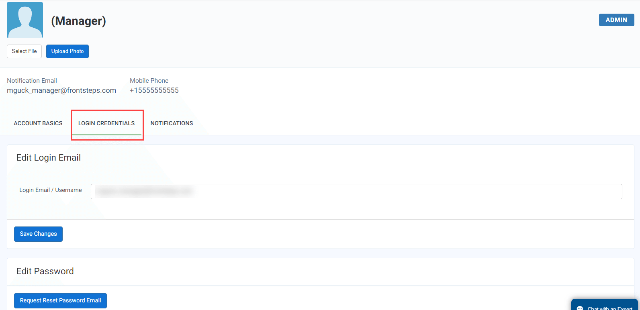The image size is (640, 310).
Task: Click the mobile phone number +15555555555
Action: point(154,90)
